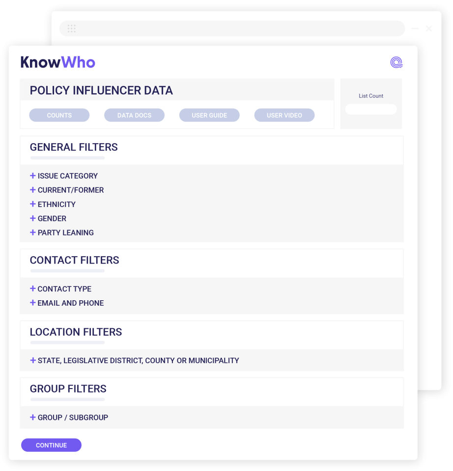Screen dimensions: 453x471
Task: Open the Data Docs tab
Action: coord(134,115)
